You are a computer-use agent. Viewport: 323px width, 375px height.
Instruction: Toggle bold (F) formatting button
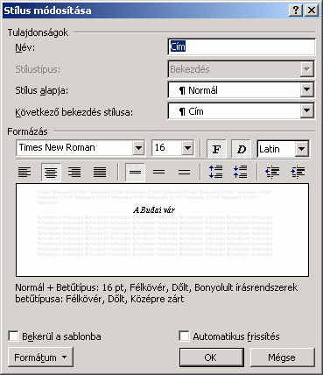tap(216, 149)
